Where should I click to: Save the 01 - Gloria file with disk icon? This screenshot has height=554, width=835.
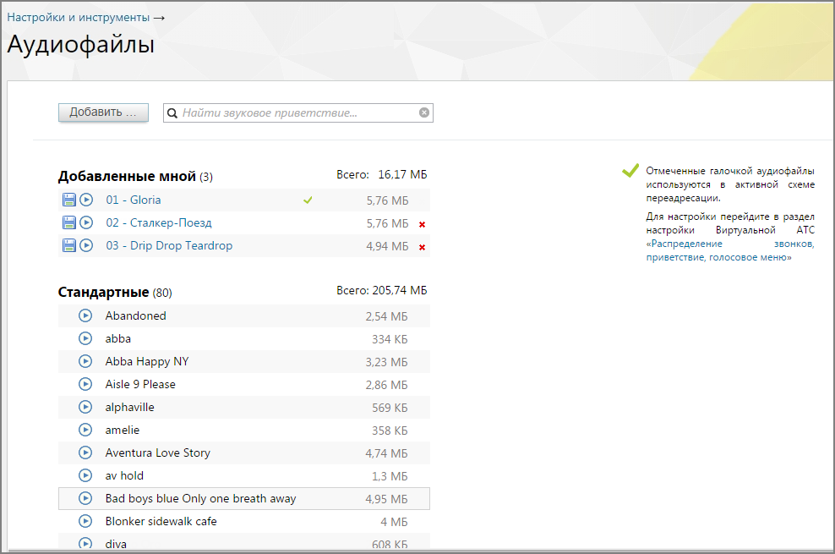click(x=69, y=200)
